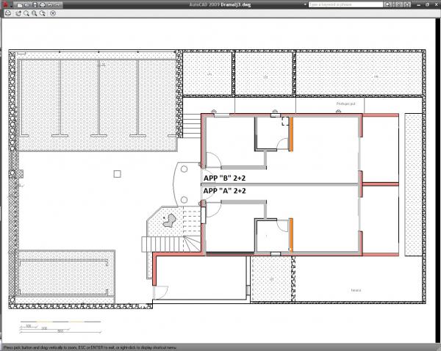The height and width of the screenshot is (351, 441).
Task: Click the Plot printer icon in preview toolbar
Action: tap(7, 13)
